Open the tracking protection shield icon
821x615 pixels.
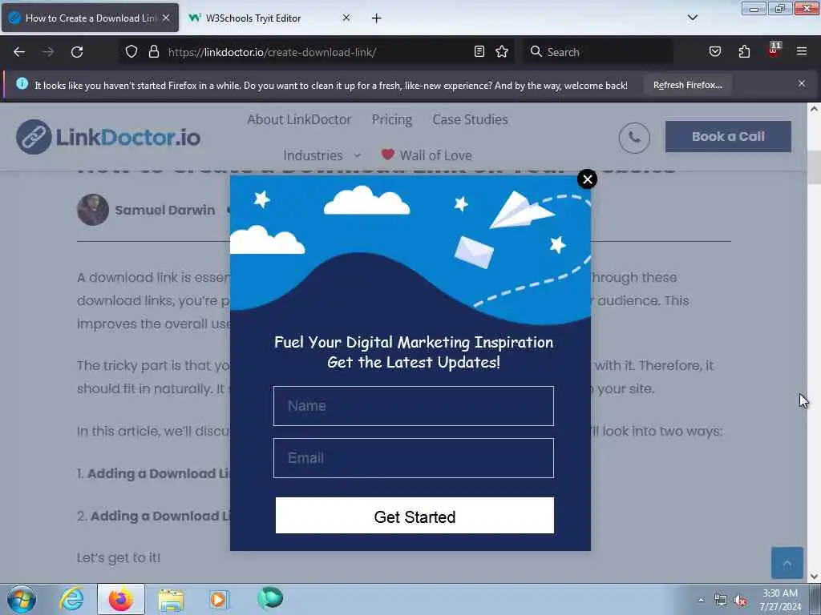click(x=131, y=51)
